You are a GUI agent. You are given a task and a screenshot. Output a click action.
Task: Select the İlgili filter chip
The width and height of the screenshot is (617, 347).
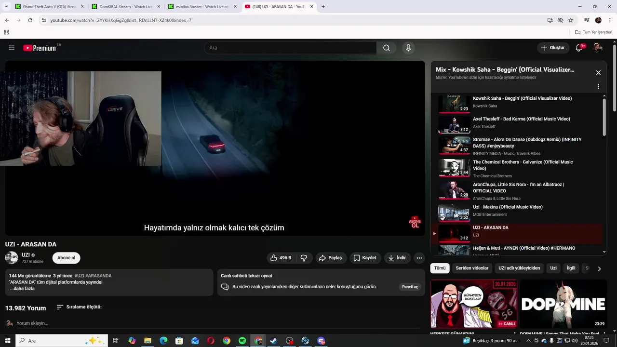pos(571,268)
